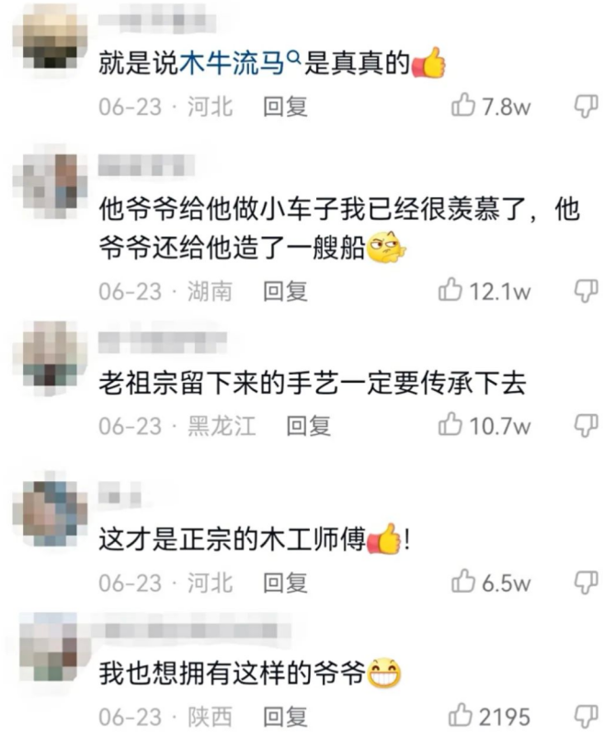Reply to the 木牛流马 comment
The width and height of the screenshot is (616, 749).
285,106
